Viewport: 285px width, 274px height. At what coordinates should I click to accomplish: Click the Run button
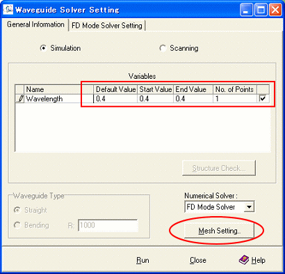(x=142, y=260)
